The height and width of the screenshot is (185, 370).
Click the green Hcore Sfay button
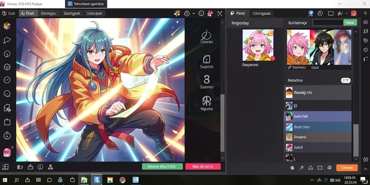(x=162, y=166)
